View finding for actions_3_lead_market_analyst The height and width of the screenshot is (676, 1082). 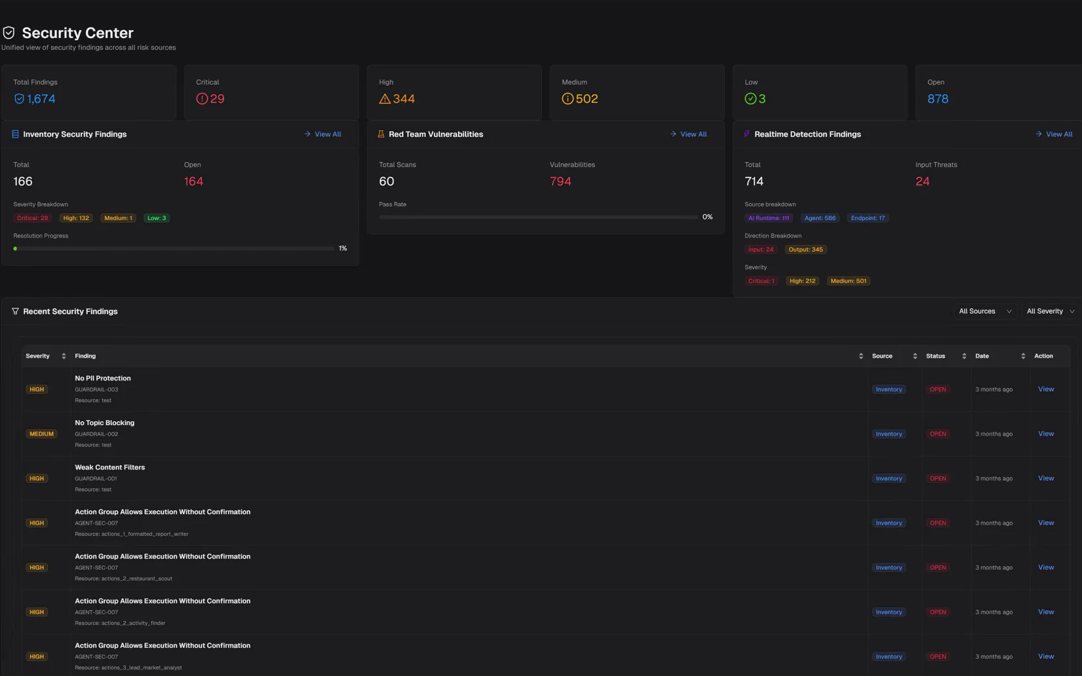click(x=1046, y=656)
